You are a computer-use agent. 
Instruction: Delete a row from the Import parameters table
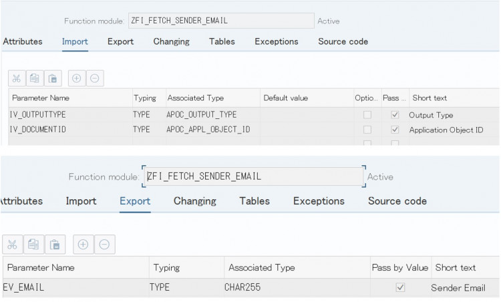pyautogui.click(x=95, y=78)
